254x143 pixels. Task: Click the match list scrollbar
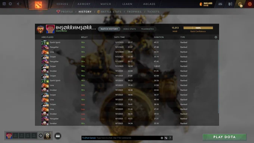(x=219, y=77)
